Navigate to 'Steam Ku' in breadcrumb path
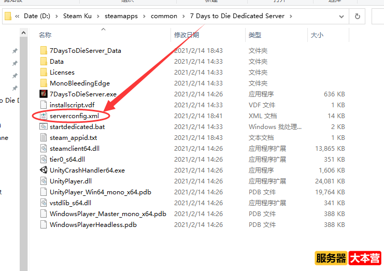The height and width of the screenshot is (271, 384). [x=79, y=16]
